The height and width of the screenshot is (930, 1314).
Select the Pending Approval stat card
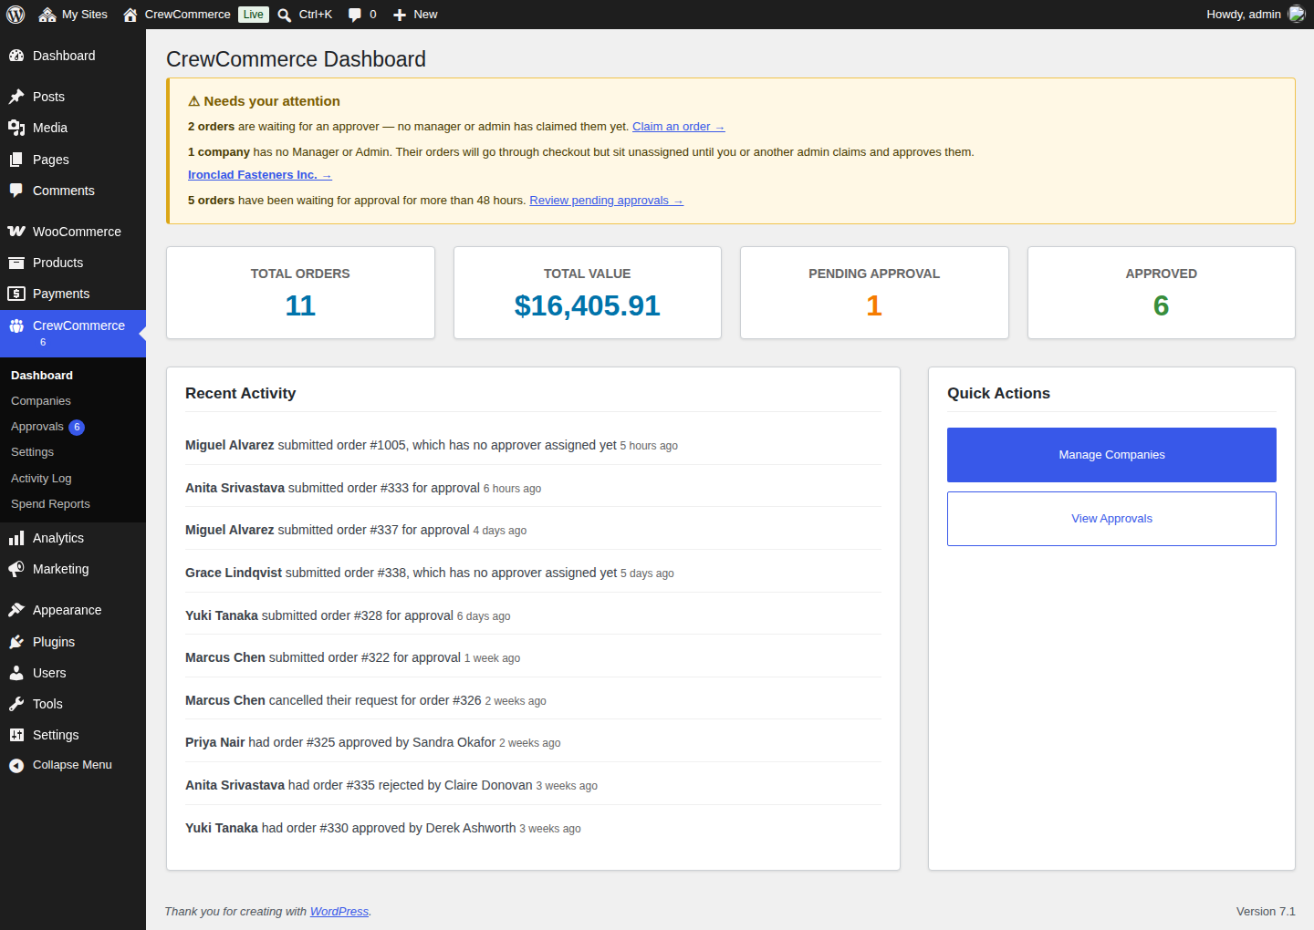(874, 293)
